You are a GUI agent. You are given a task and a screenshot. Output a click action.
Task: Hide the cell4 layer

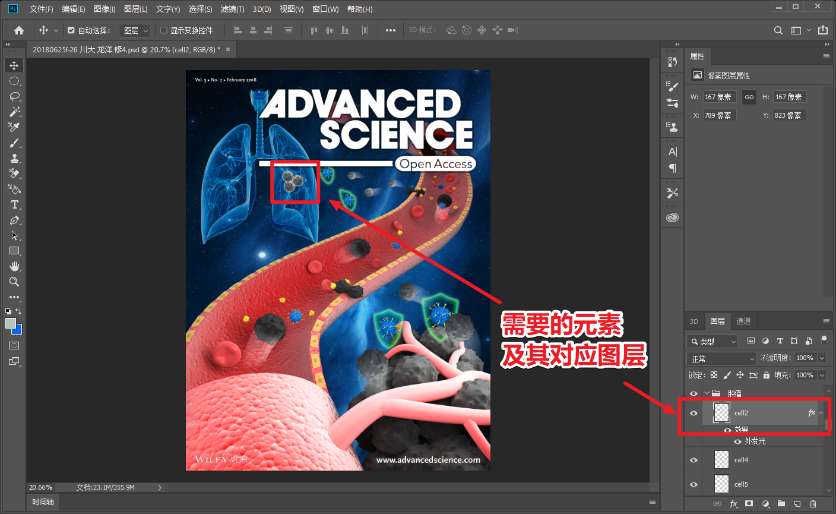coord(693,460)
